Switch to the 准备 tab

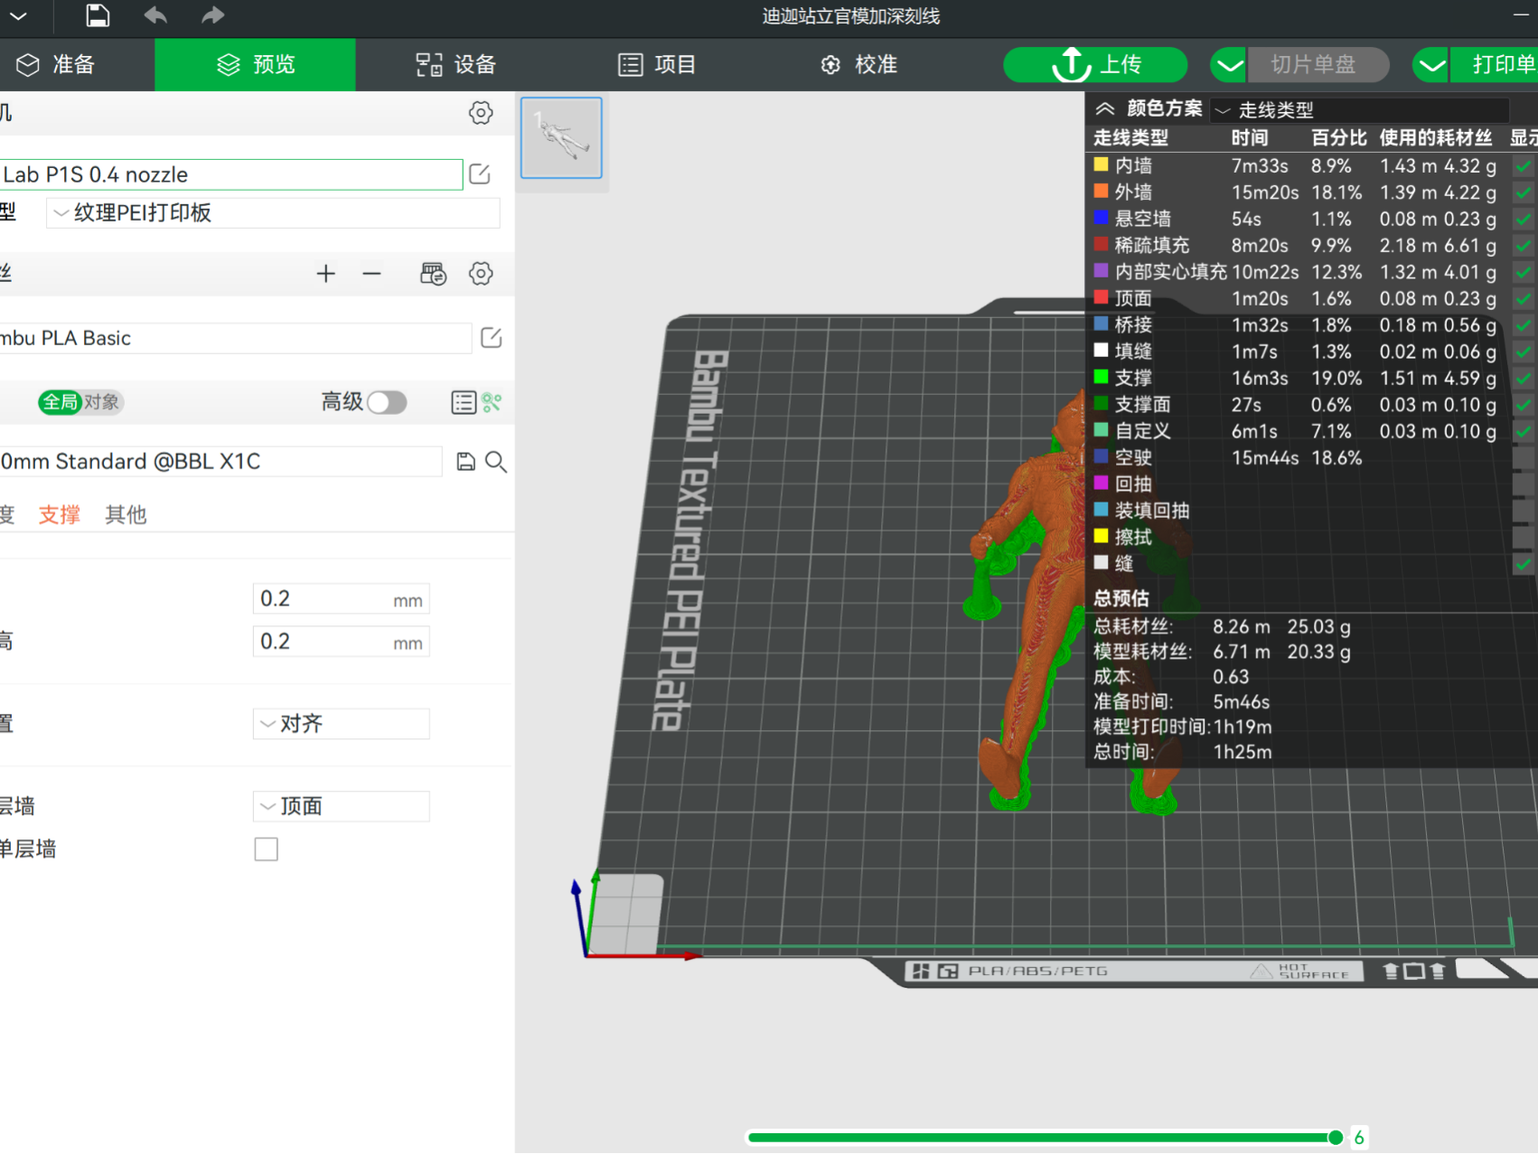[x=56, y=64]
